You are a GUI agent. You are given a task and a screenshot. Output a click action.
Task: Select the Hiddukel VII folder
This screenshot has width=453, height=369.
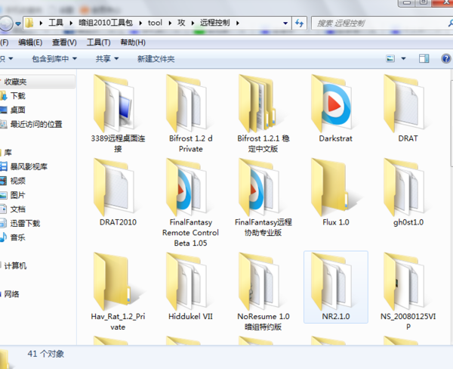click(191, 287)
